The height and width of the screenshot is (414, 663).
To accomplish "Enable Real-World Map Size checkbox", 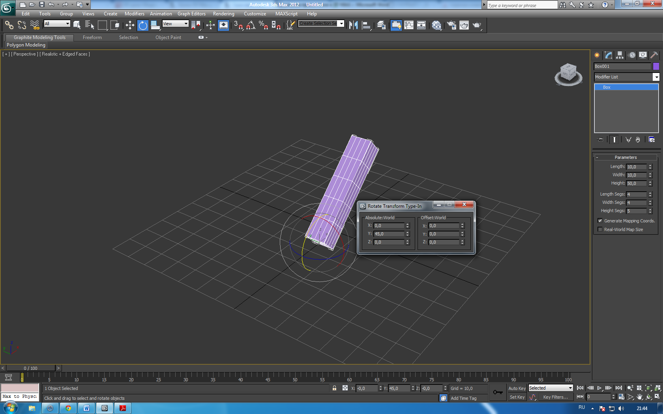I will click(600, 229).
